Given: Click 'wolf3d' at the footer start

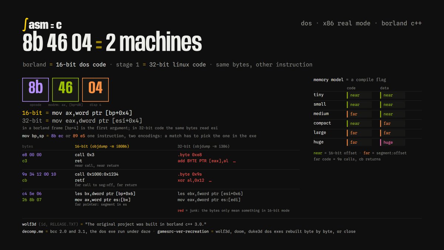Looking at the screenshot, I should tap(30, 224).
